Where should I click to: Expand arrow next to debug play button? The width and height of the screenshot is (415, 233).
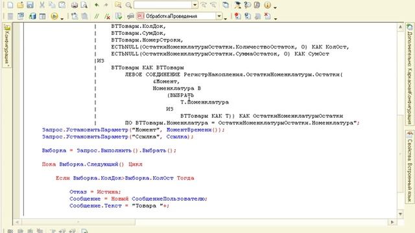(x=62, y=19)
